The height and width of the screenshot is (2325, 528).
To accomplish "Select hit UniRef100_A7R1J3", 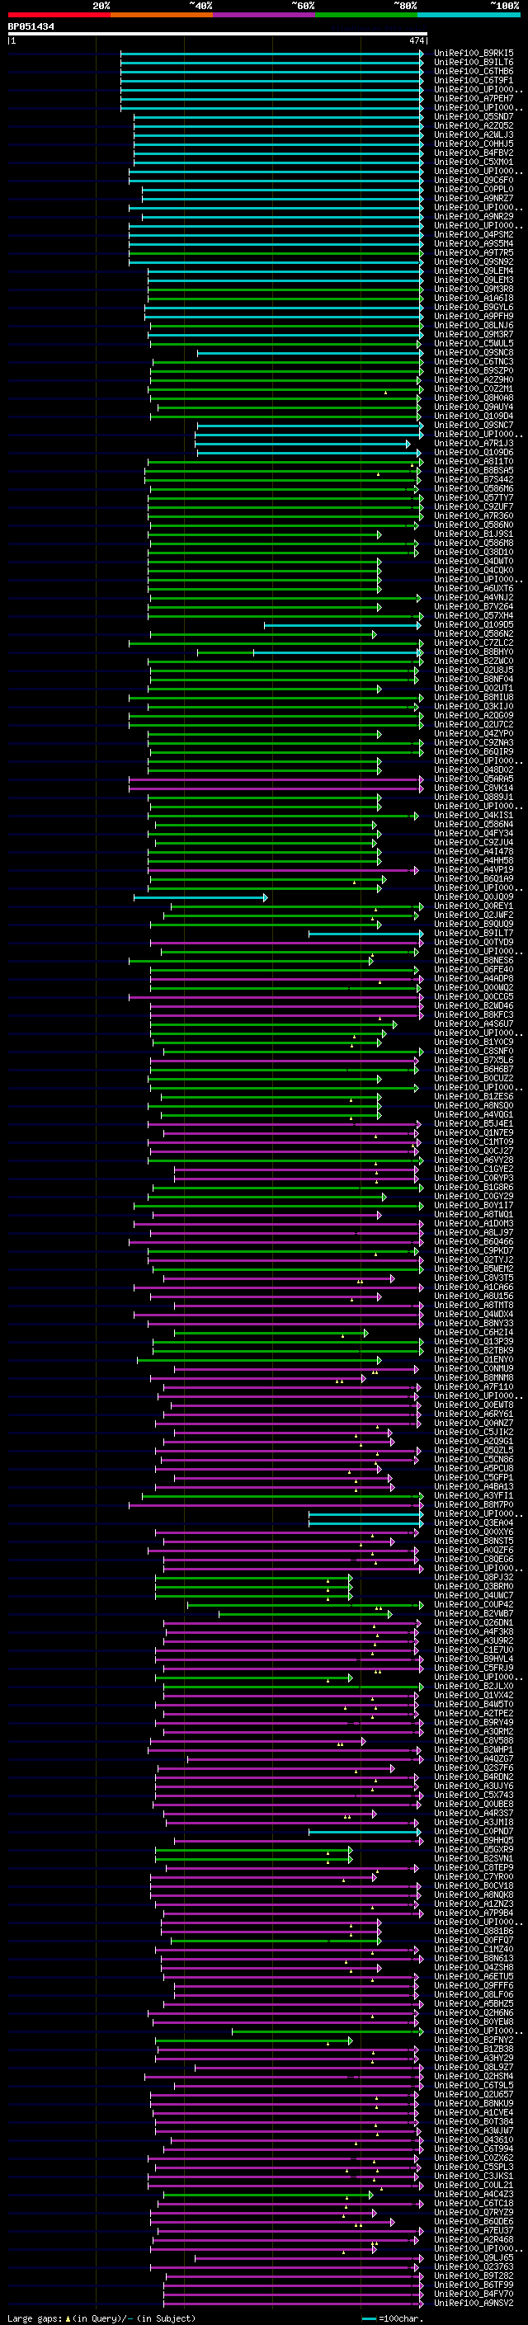I will [474, 443].
